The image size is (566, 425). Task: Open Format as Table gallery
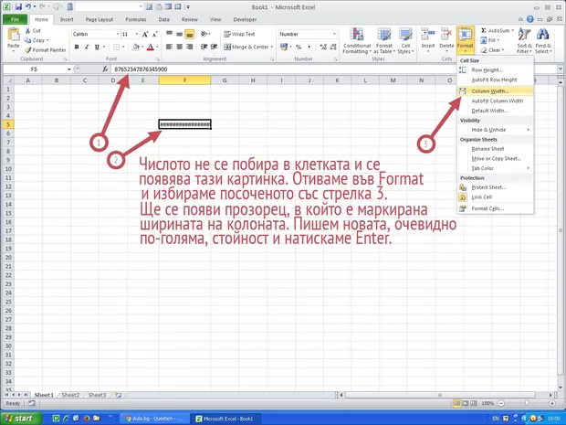(x=383, y=41)
